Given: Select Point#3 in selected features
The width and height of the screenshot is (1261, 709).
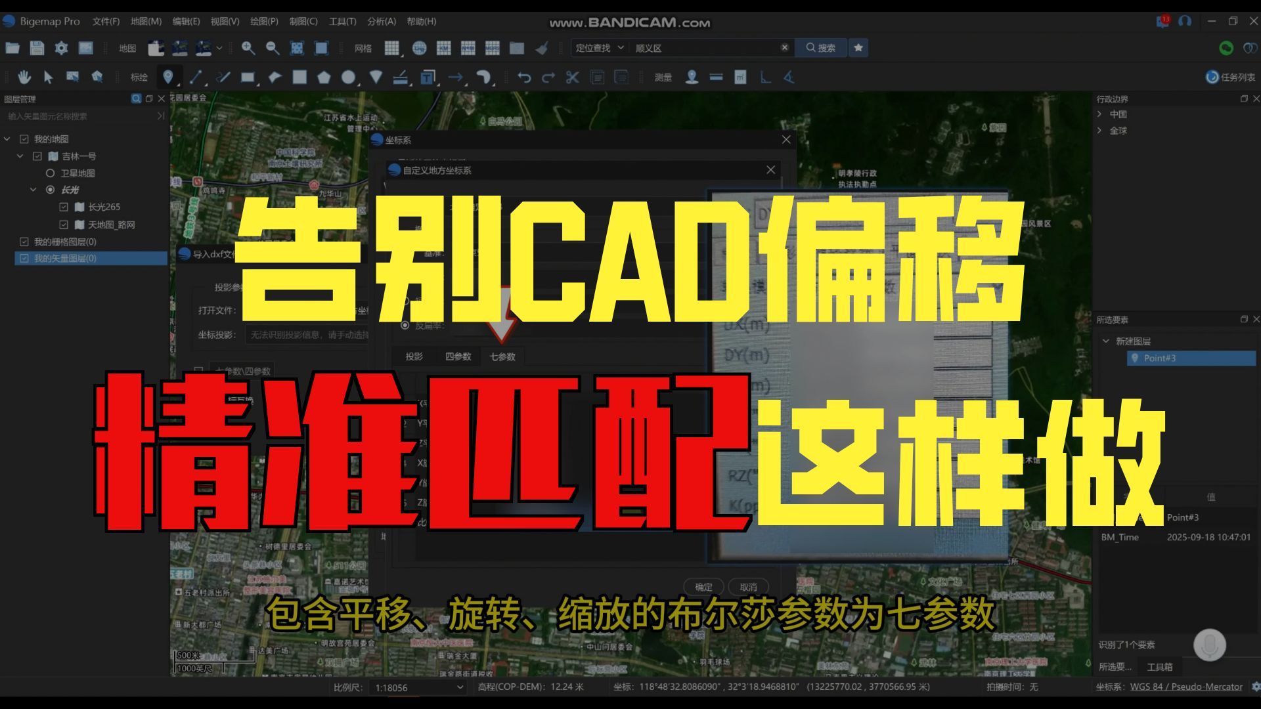Looking at the screenshot, I should click(1191, 358).
